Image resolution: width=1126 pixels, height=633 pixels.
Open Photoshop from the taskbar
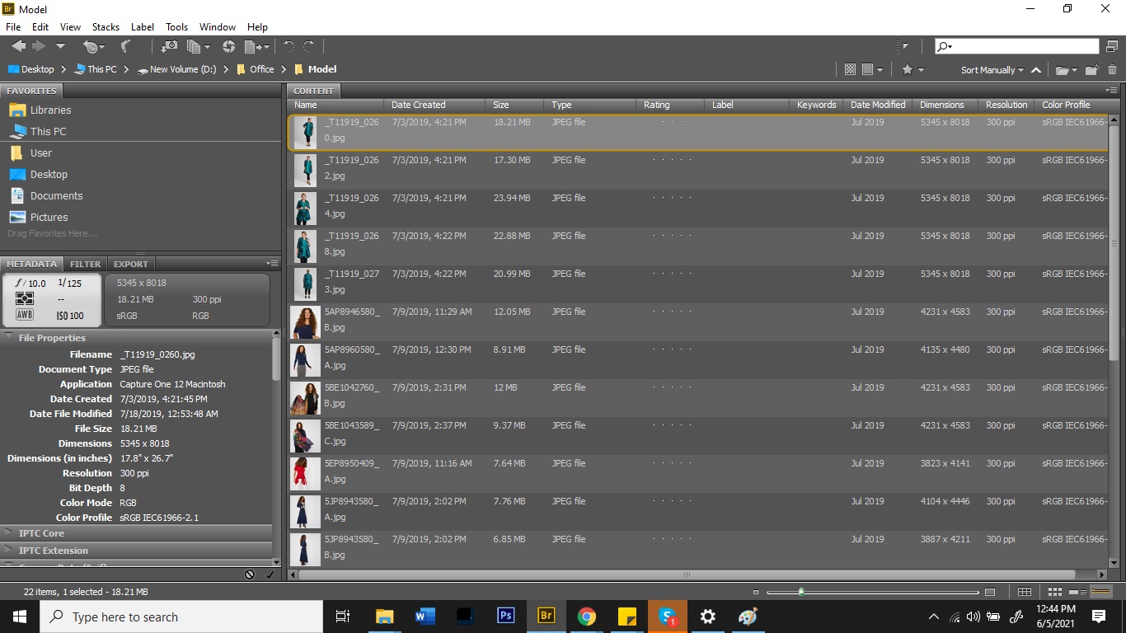click(x=505, y=617)
